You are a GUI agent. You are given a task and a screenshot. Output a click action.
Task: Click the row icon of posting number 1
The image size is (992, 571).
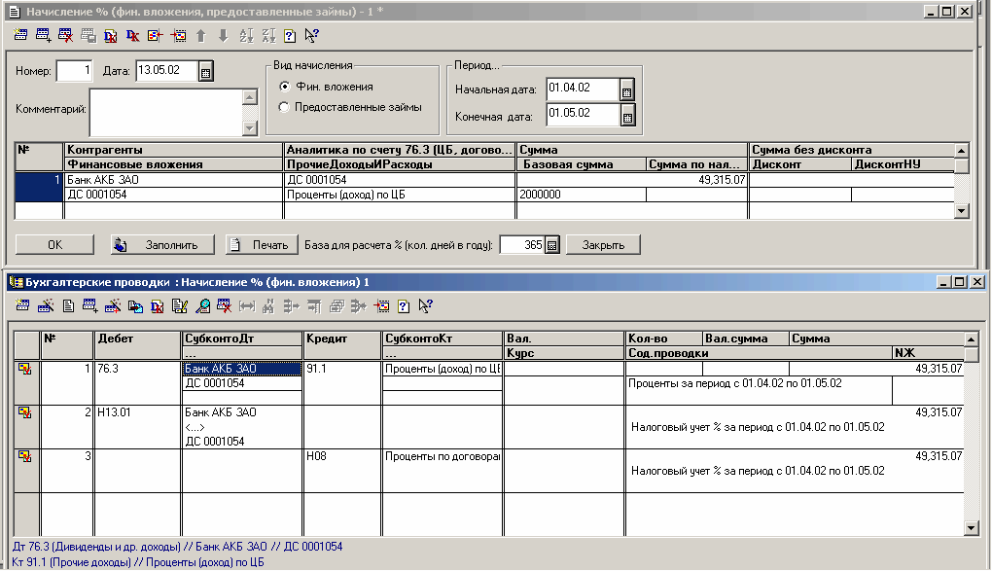point(24,369)
